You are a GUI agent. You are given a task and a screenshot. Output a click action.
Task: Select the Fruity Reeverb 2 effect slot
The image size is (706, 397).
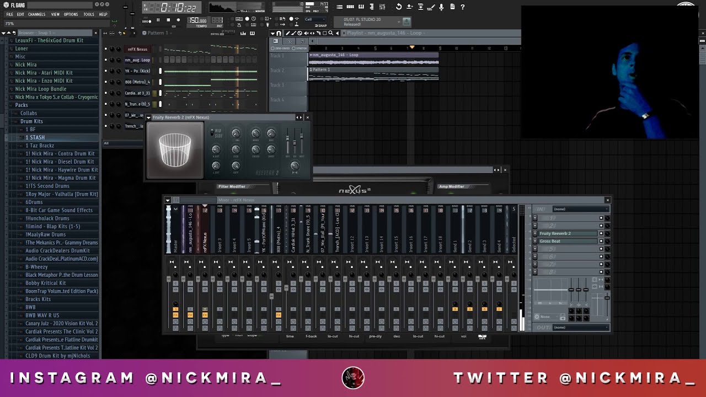(x=567, y=233)
